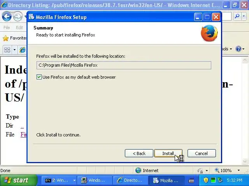Click the IE page scrollbar down arrow
249x186 pixels.
click(x=245, y=161)
